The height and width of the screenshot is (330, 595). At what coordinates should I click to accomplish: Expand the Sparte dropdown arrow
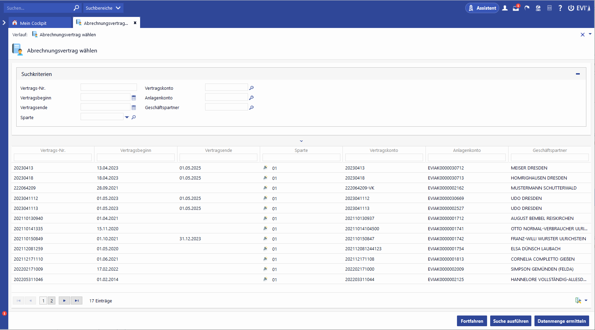[127, 117]
